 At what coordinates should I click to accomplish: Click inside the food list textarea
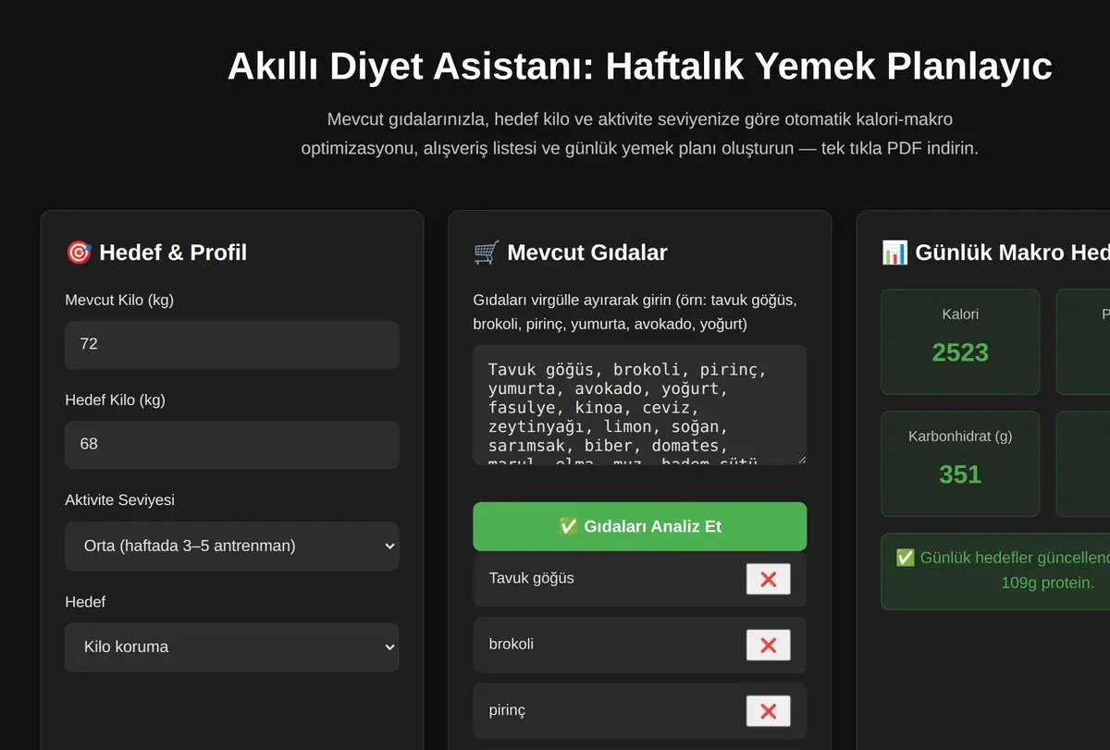[639, 405]
